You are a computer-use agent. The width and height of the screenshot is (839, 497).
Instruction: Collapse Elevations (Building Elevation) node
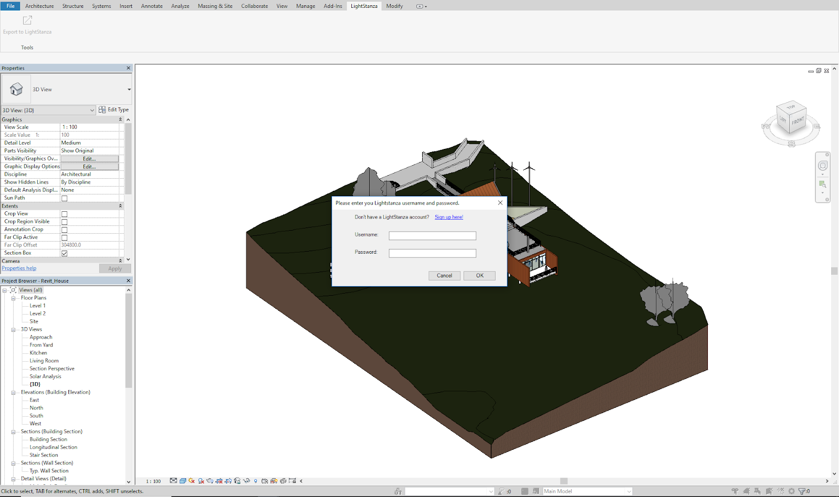pyautogui.click(x=13, y=392)
